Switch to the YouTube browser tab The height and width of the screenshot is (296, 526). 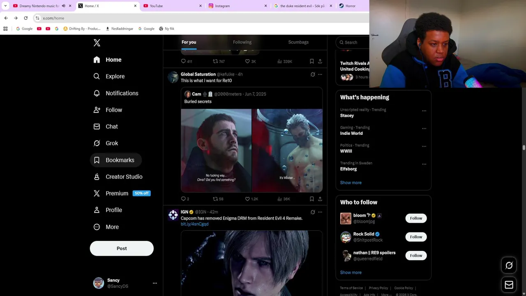[x=172, y=6]
